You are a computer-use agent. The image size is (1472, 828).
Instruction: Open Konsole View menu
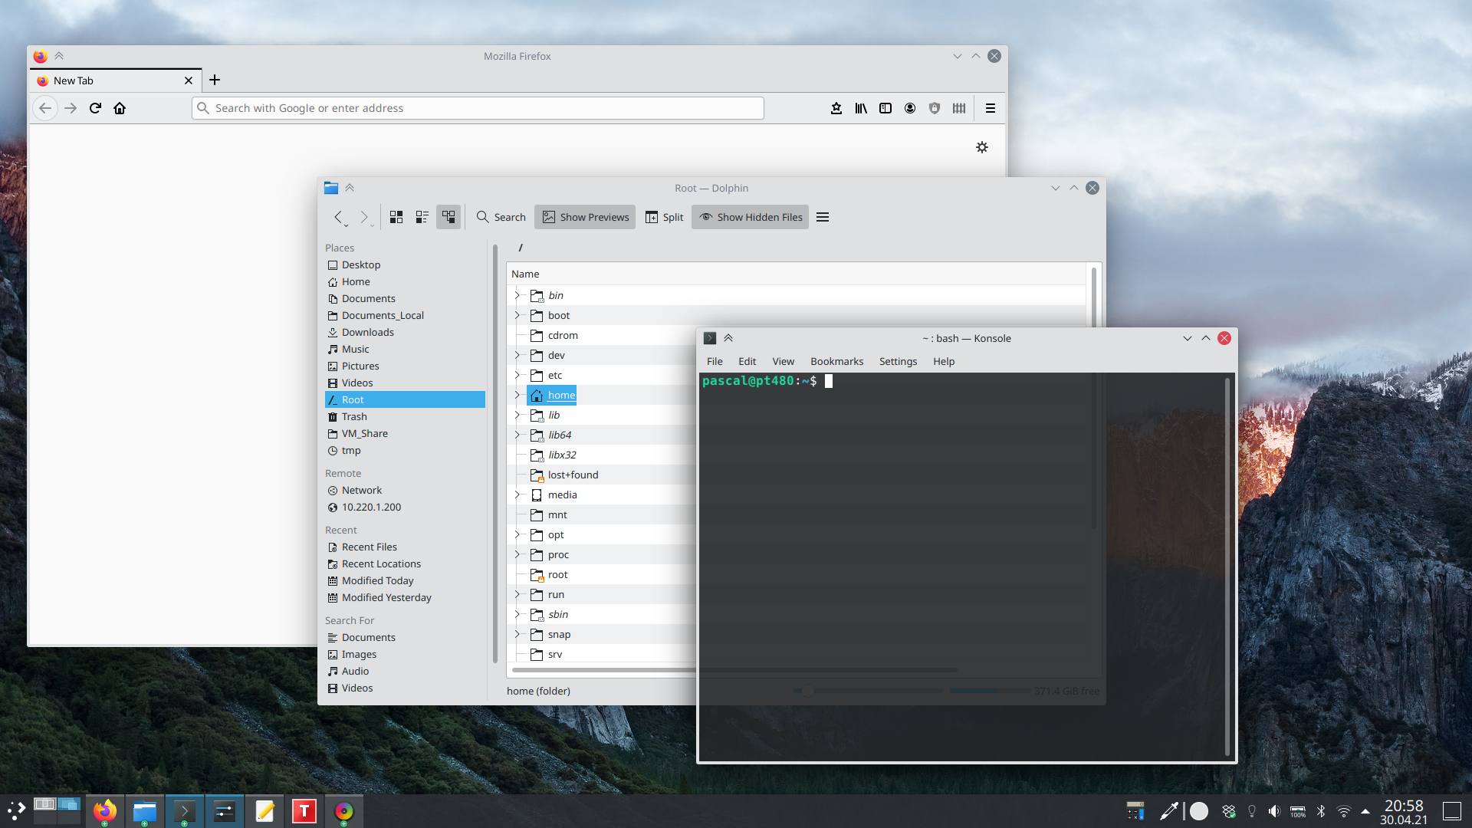point(783,361)
